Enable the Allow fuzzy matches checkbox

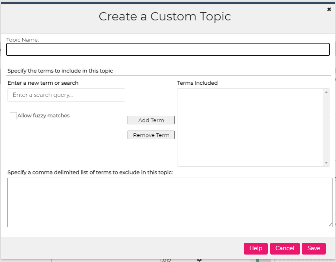[x=13, y=116]
